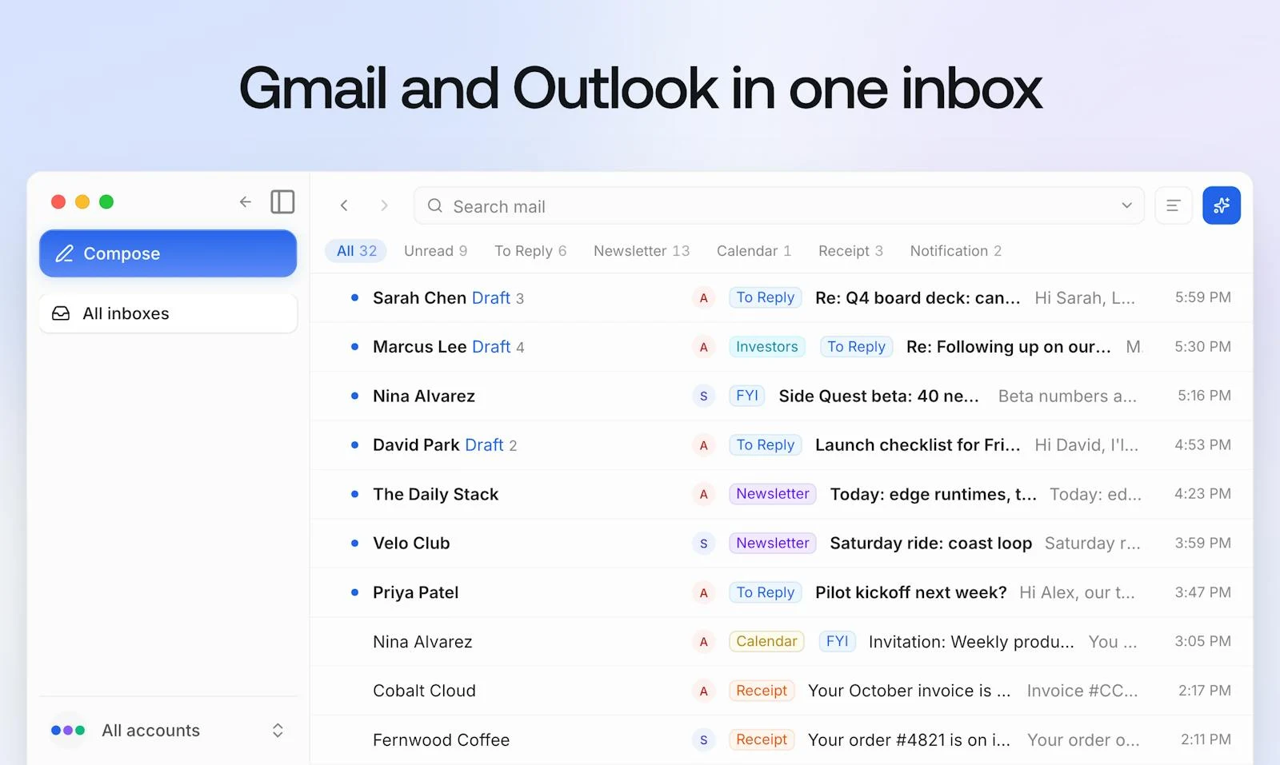
Task: Open Sarah Chen's Draft 3 link
Action: tap(498, 298)
